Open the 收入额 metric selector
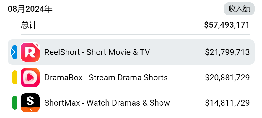 pos(239,9)
